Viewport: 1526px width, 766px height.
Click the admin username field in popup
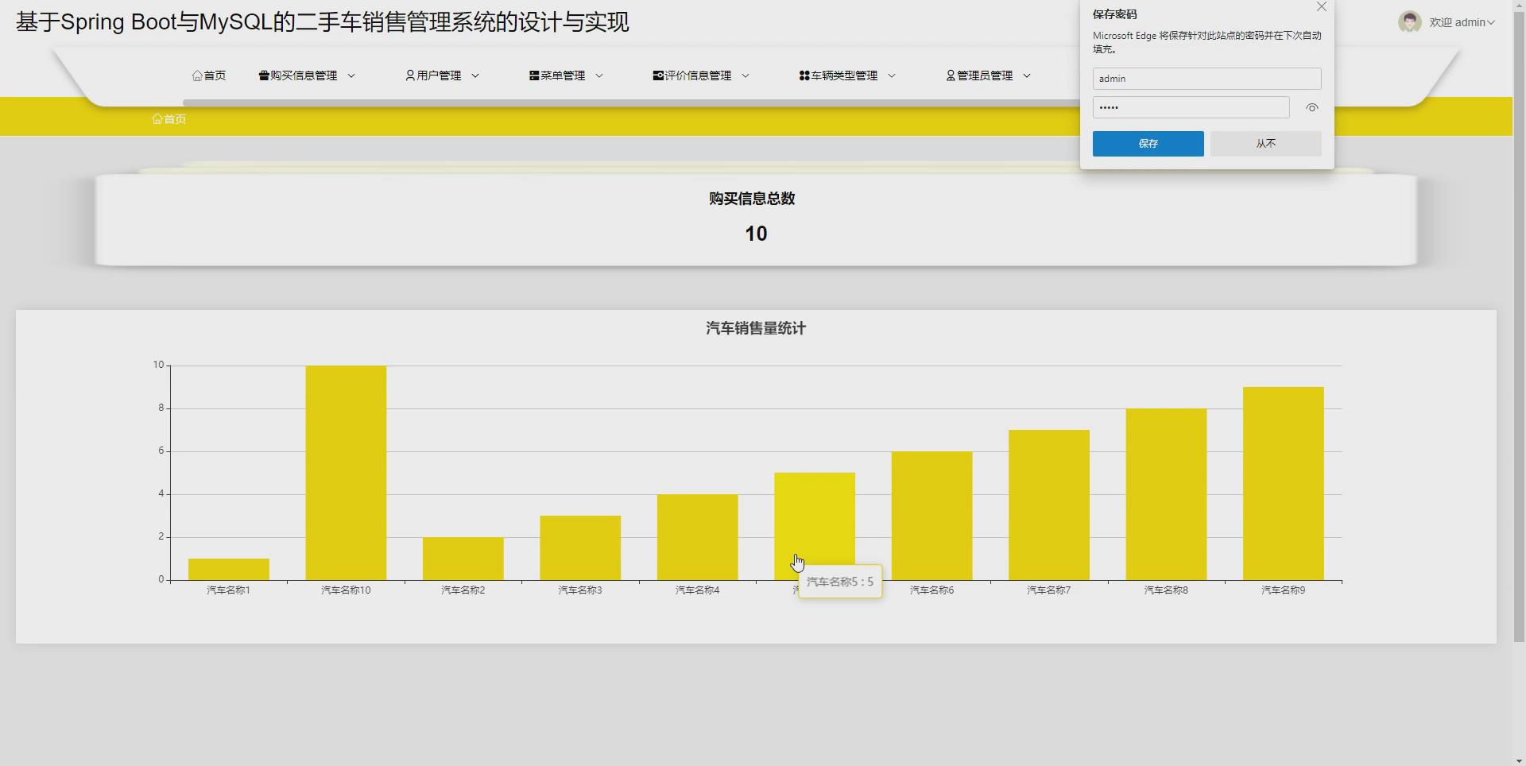tap(1207, 79)
